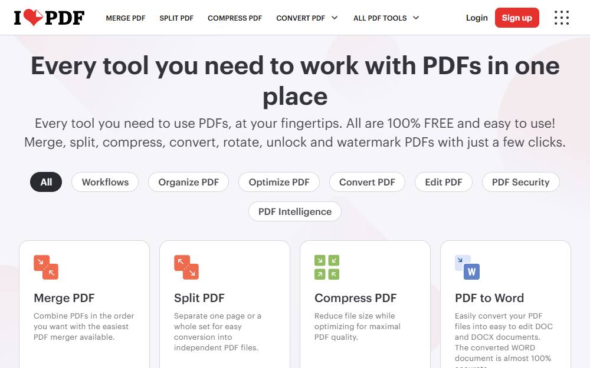Screen dimensions: 590x368
Task: Choose the Convert PDF filter pill
Action: coord(367,182)
